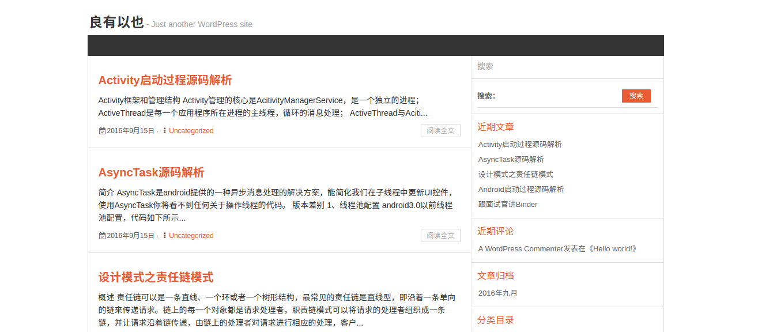Open recent post Android启动过程源码解析 in sidebar
This screenshot has width=758, height=332.
pyautogui.click(x=521, y=189)
